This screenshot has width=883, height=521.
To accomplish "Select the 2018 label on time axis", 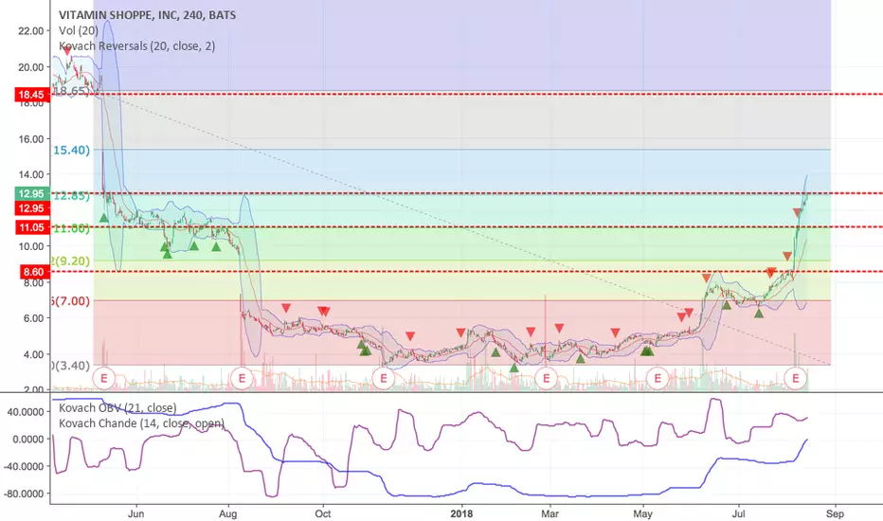I will 461,513.
